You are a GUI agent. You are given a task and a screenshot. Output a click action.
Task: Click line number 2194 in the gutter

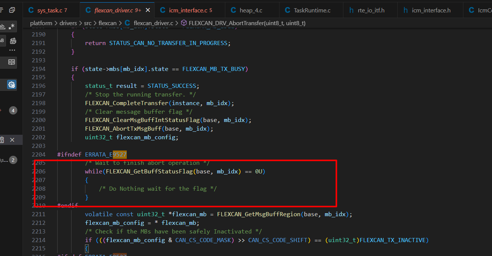coord(38,69)
